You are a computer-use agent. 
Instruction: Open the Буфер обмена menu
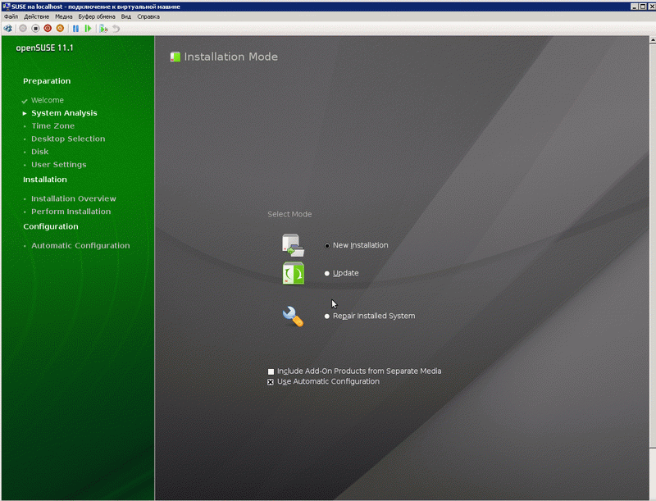[97, 16]
